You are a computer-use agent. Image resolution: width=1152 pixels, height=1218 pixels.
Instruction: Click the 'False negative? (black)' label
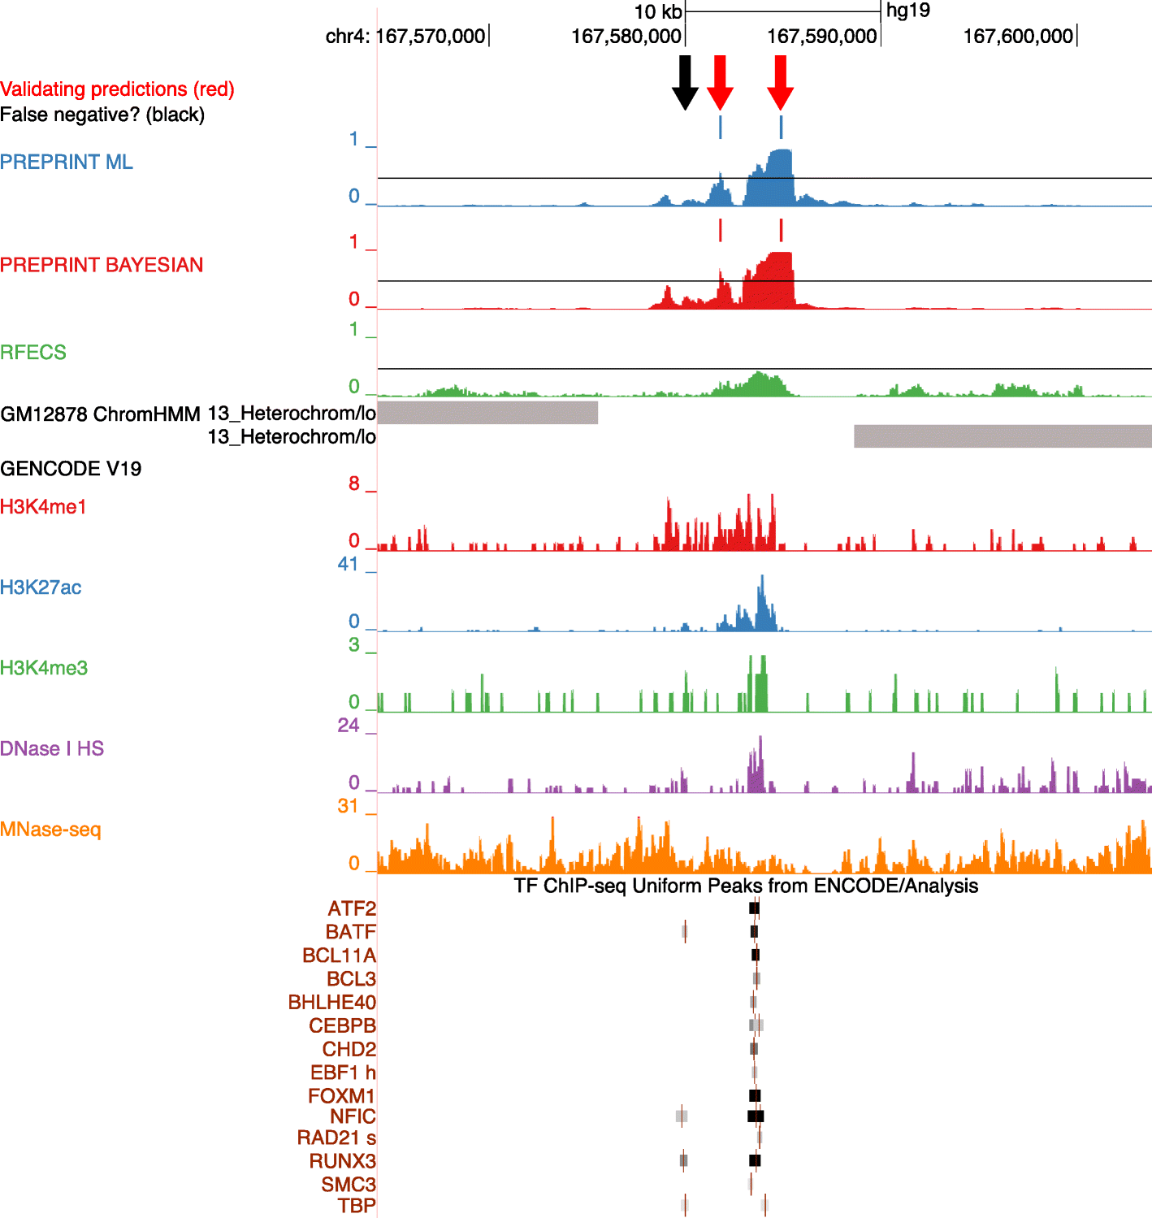click(102, 115)
